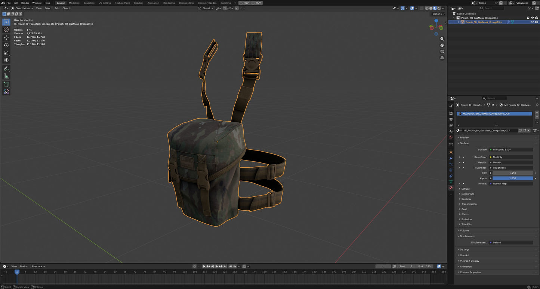Switch to the Shading workspace tab
540x289 pixels.
[x=138, y=3]
